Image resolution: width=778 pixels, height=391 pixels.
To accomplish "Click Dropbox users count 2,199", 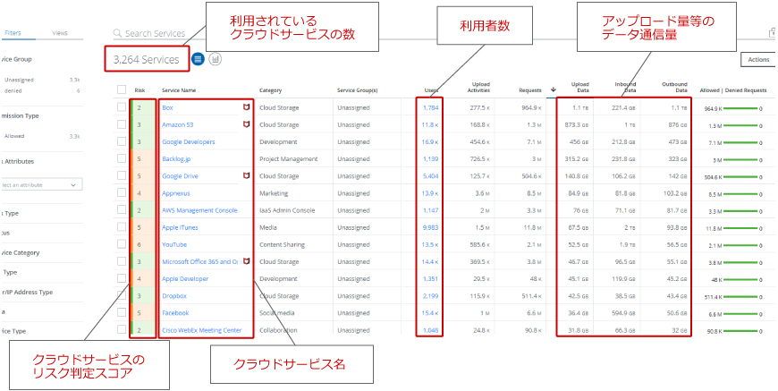I will click(x=430, y=296).
